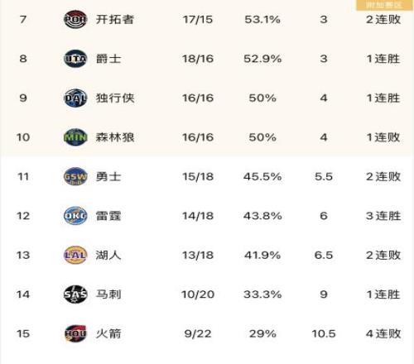414x364 pixels.
Task: Select rank number 8 row for 爵士
Action: pyautogui.click(x=207, y=59)
